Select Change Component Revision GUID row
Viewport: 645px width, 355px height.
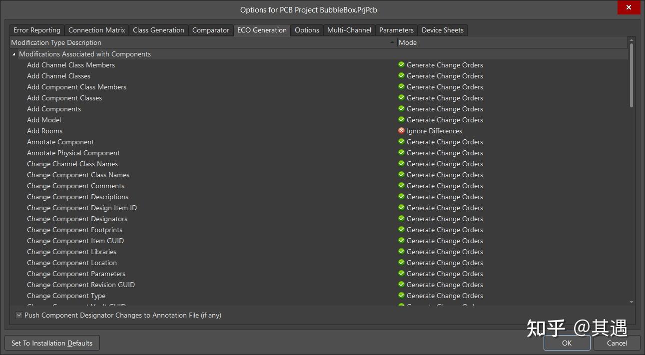[319, 285]
